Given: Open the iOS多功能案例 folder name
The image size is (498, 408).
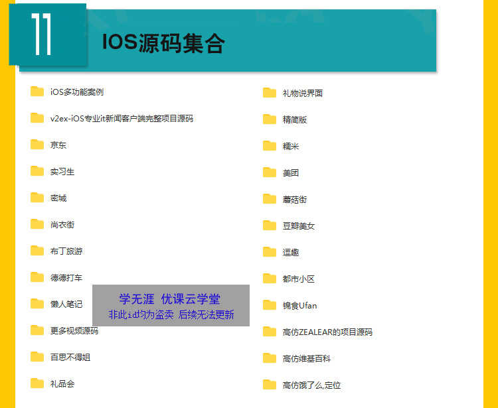Looking at the screenshot, I should tap(77, 92).
